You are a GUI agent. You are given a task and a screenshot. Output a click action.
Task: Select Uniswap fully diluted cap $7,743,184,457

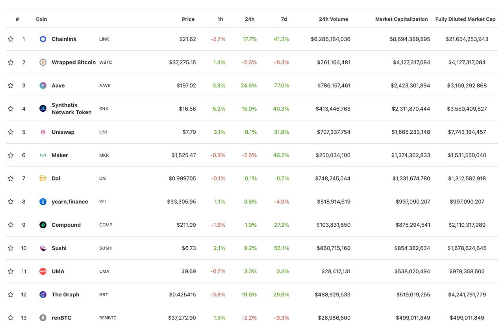pyautogui.click(x=467, y=132)
